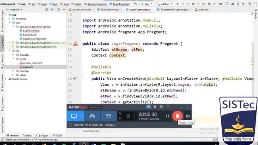Image resolution: width=258 pixels, height=145 pixels.
Task: Click the override gutter marker on line 20
Action: [x=75, y=79]
